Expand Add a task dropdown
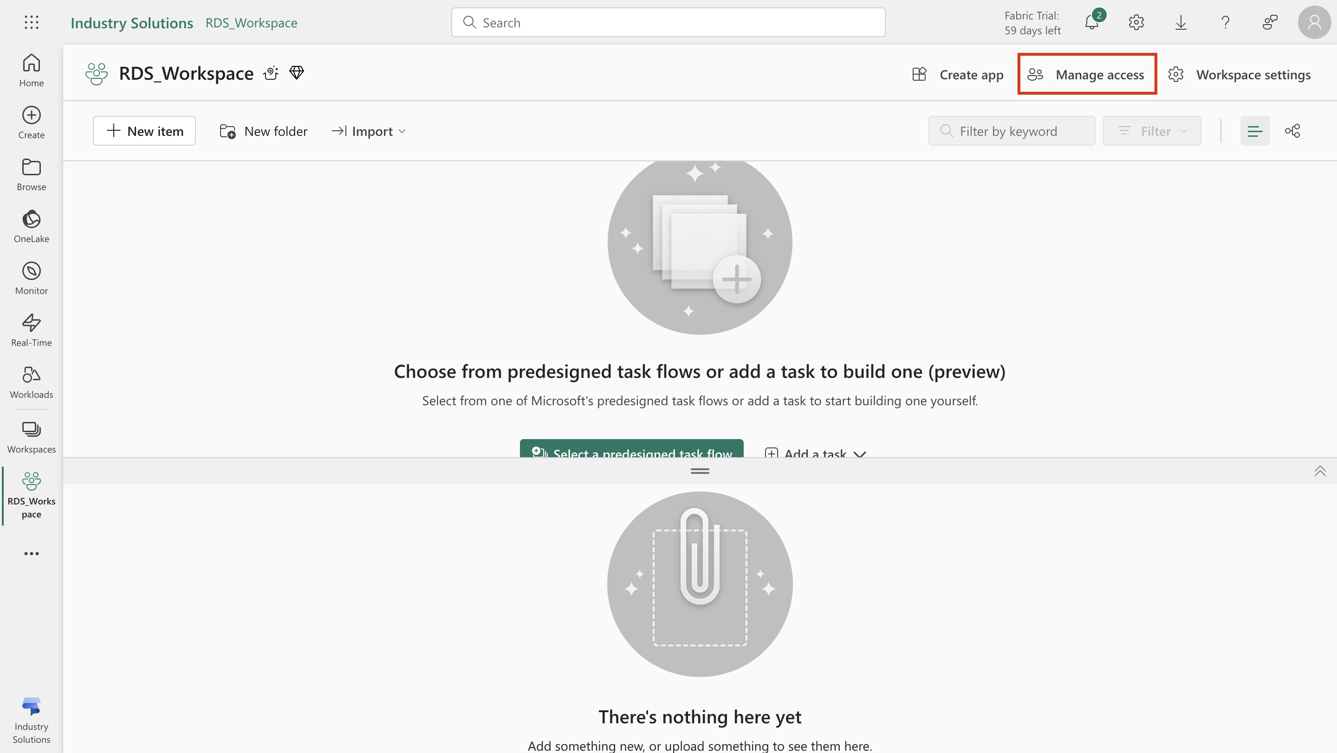 815,452
